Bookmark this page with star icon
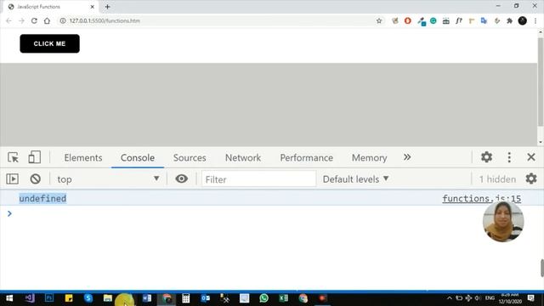 tap(379, 20)
